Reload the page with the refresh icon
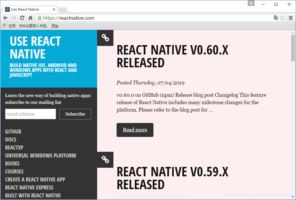The image size is (296, 200). [22, 18]
